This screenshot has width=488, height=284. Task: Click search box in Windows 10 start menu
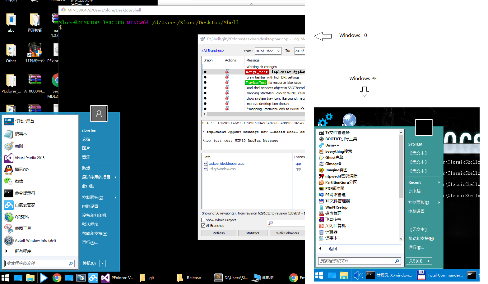pos(40,264)
